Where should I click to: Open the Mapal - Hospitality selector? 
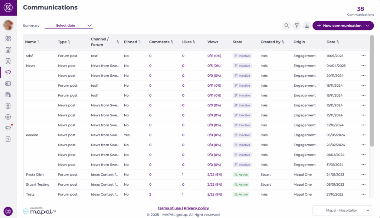[342, 210]
